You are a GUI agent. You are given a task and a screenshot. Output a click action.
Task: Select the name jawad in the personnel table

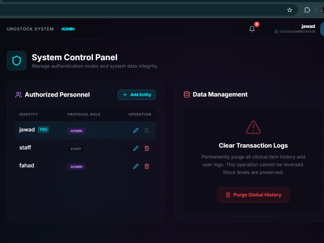27,130
